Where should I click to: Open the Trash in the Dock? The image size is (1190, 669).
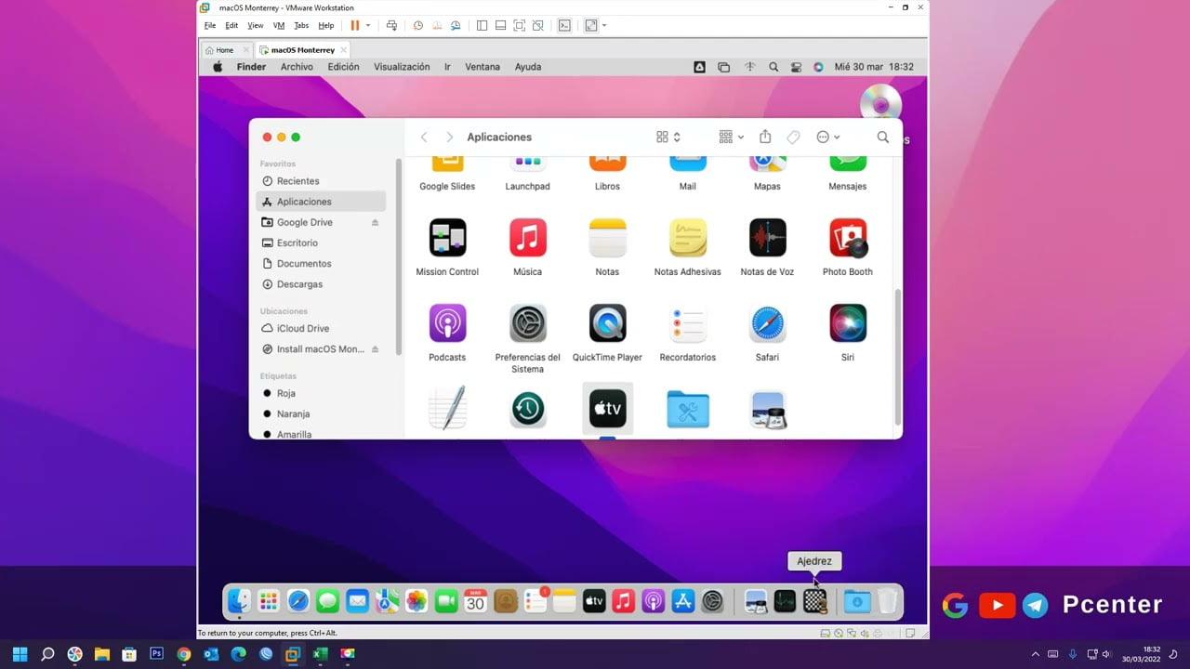888,602
